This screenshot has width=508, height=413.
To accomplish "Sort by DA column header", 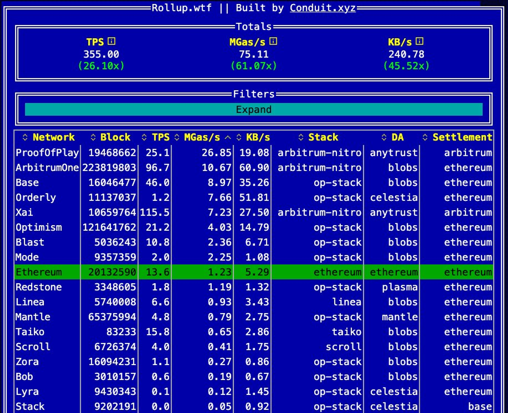I will point(397,137).
